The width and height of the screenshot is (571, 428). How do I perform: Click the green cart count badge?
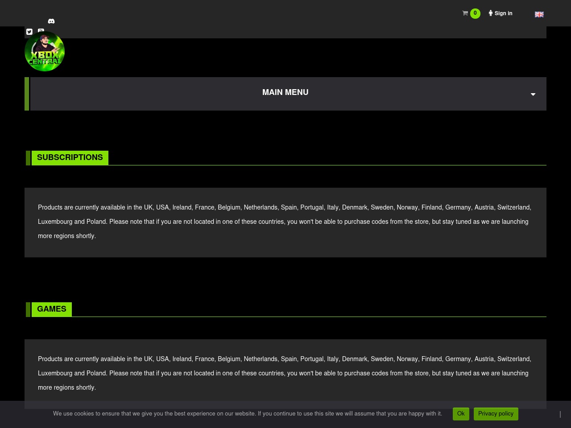475,13
